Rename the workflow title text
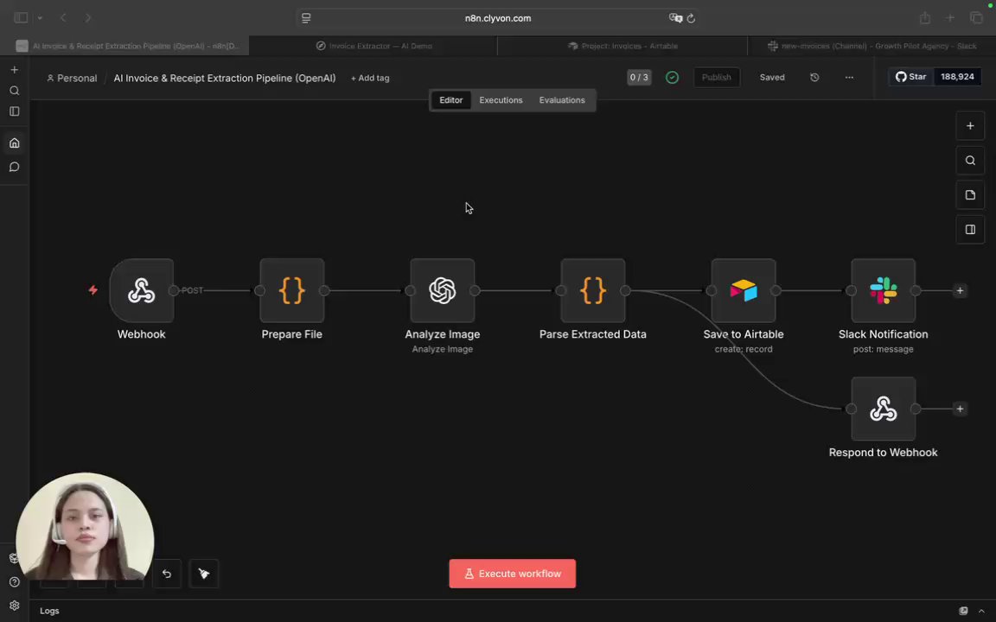Image resolution: width=996 pixels, height=622 pixels. 224,78
